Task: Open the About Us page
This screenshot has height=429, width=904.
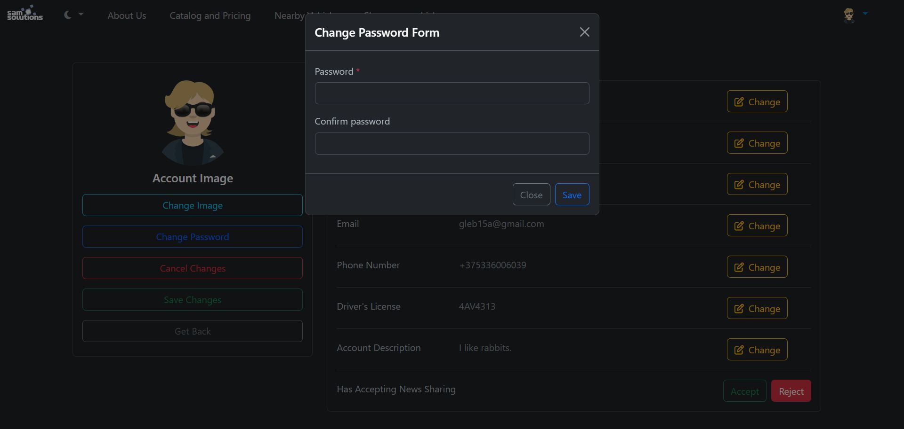Action: tap(127, 16)
